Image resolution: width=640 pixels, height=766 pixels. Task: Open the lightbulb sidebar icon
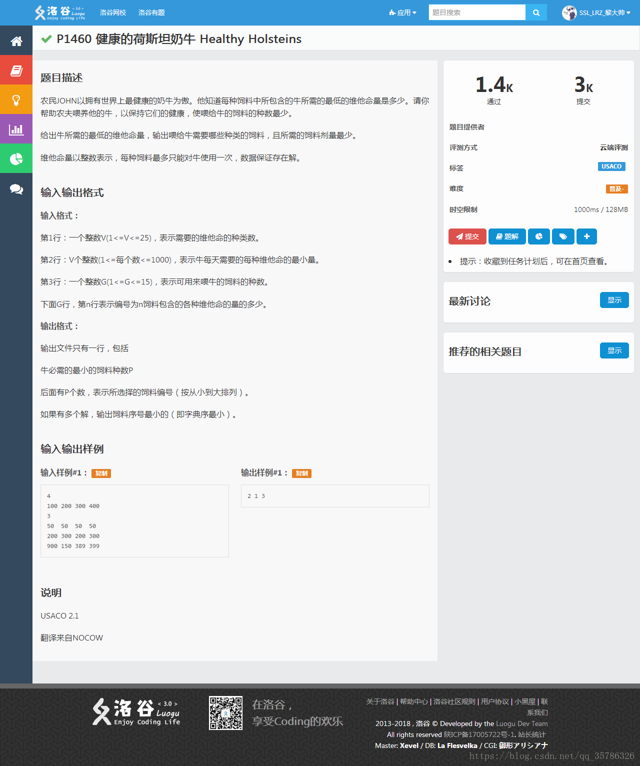pyautogui.click(x=16, y=99)
